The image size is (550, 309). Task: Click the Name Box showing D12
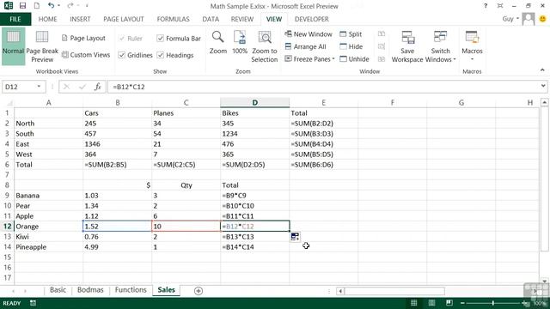[19, 87]
